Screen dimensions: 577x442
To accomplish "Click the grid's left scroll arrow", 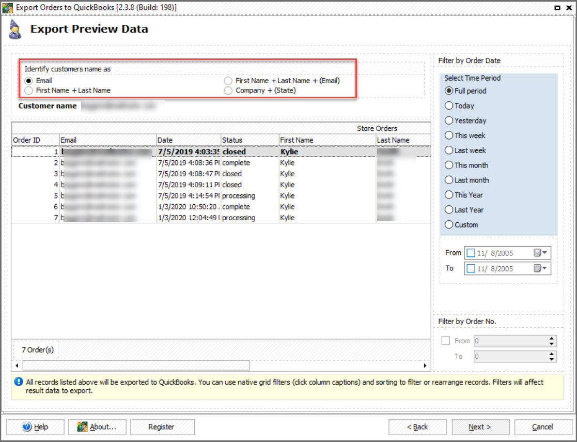I will tap(17, 365).
